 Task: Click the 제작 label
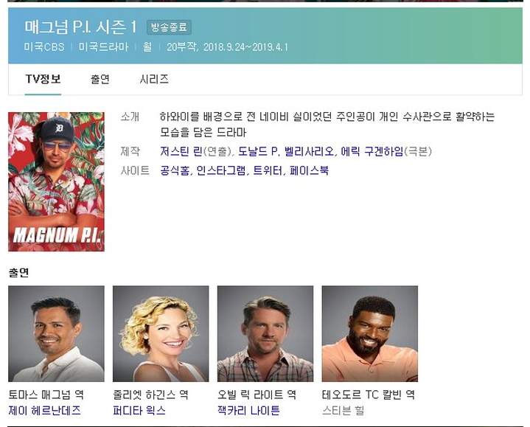coord(130,151)
